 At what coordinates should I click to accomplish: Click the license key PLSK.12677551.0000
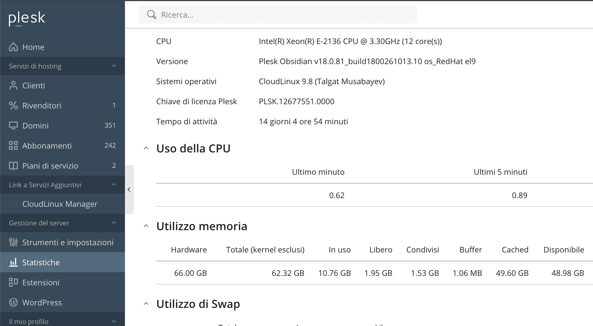296,101
